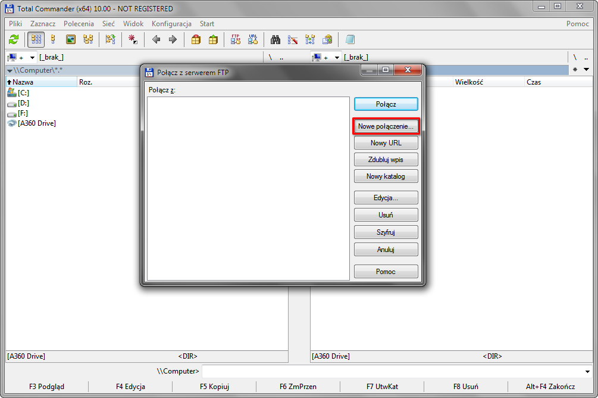This screenshot has height=398, width=598.
Task: Select the brief file list view icon
Action: coord(36,39)
